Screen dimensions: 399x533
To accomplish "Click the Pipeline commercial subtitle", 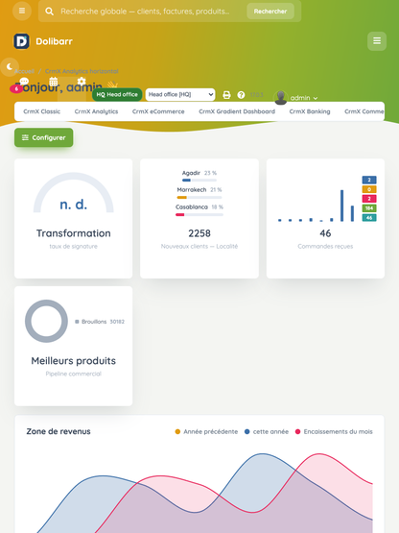I will [73, 374].
